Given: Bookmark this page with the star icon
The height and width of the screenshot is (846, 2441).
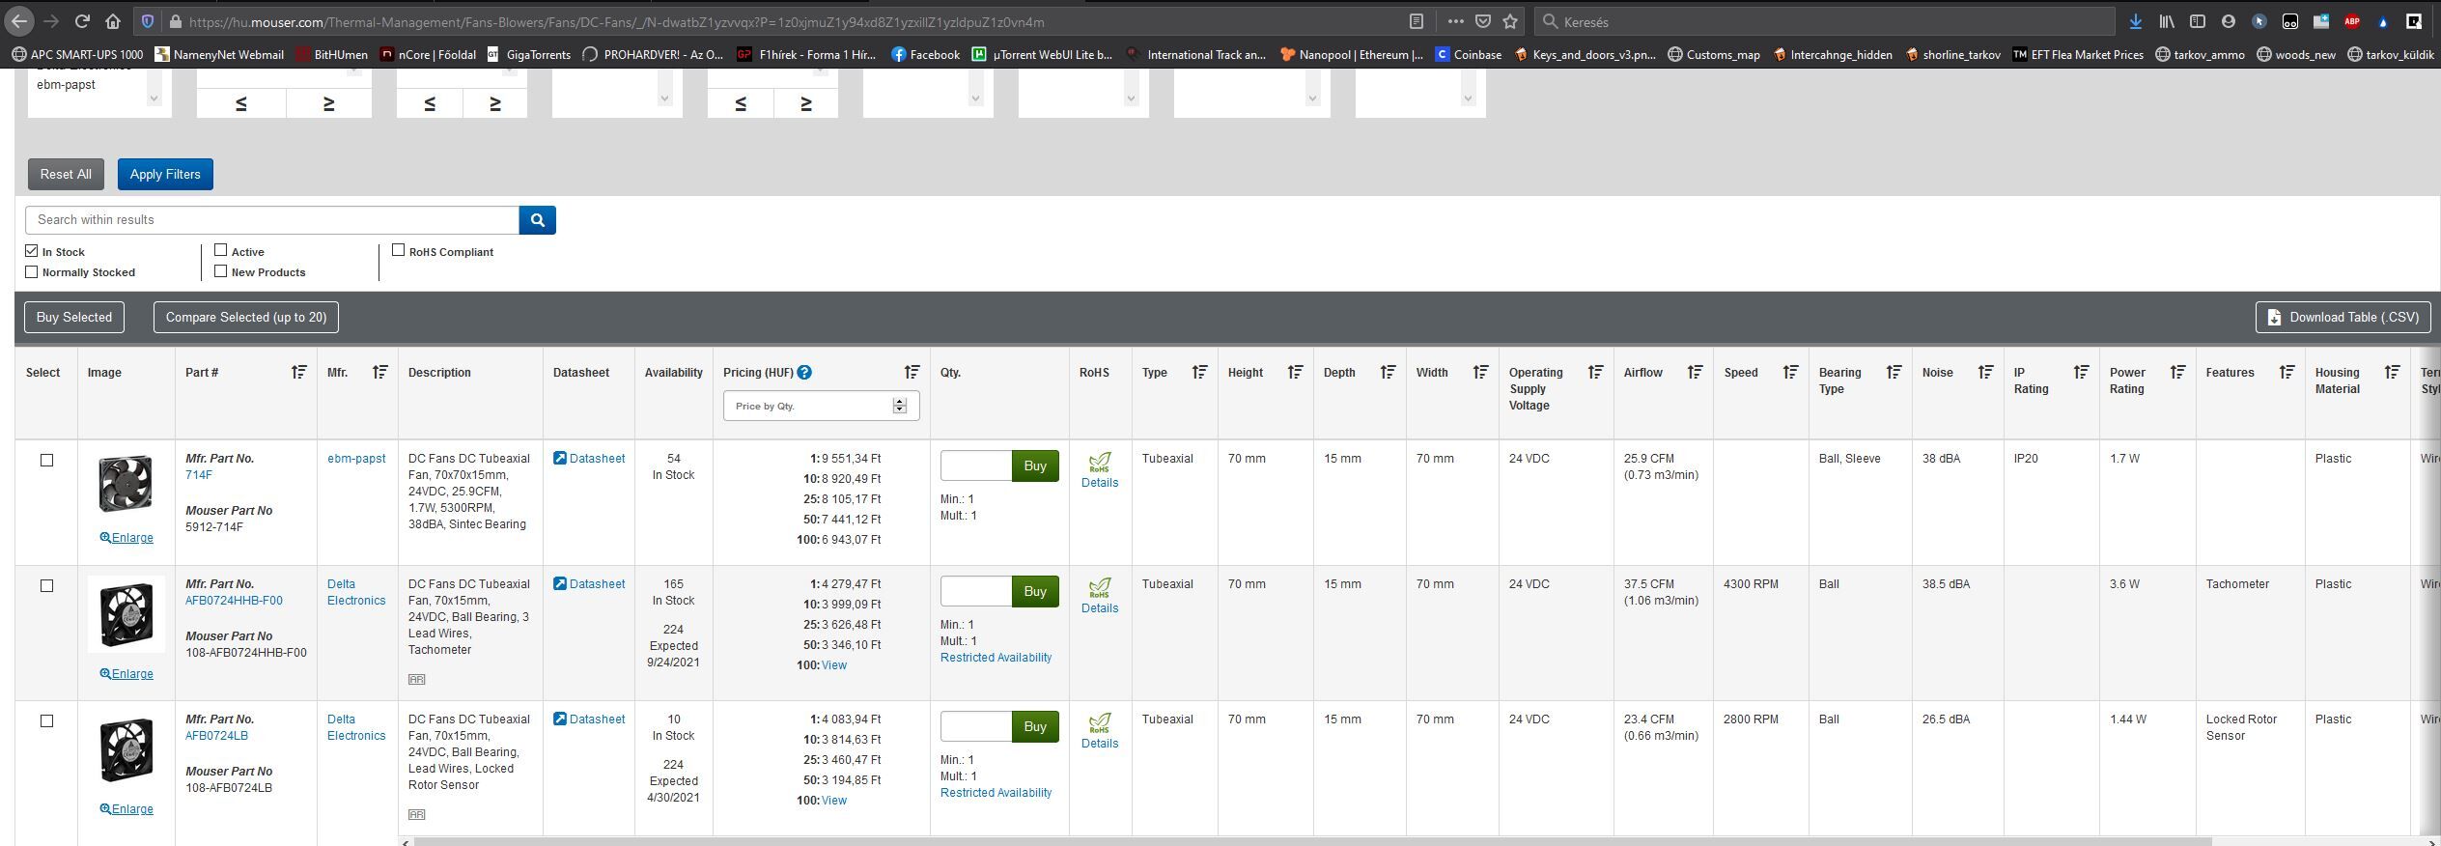Looking at the screenshot, I should [x=1510, y=21].
